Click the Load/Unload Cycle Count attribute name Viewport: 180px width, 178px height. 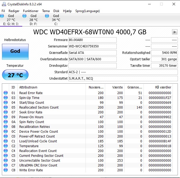38,141
